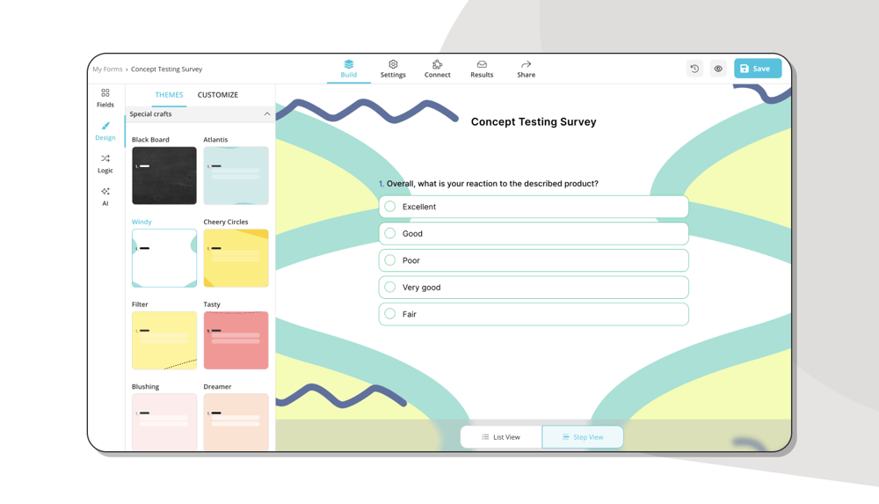Screen dimensions: 879x504
Task: Go to My Forms breadcrumb link
Action: 107,69
